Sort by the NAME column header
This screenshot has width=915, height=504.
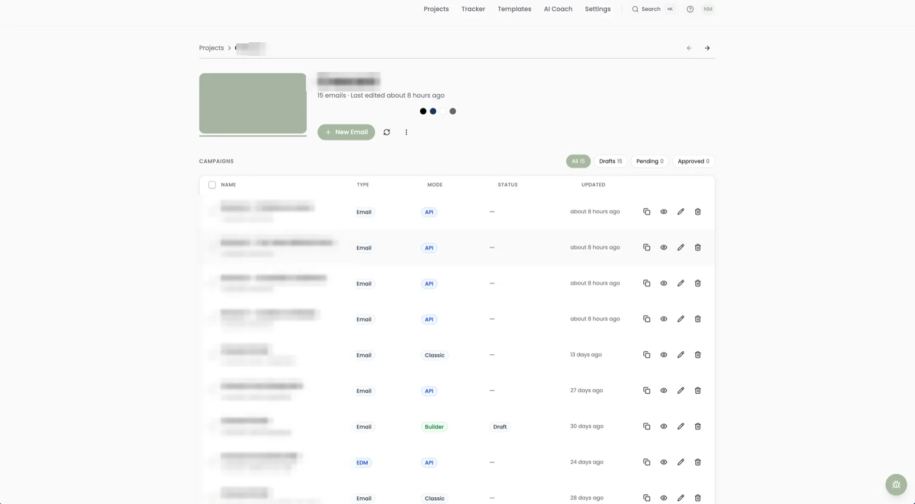[228, 185]
